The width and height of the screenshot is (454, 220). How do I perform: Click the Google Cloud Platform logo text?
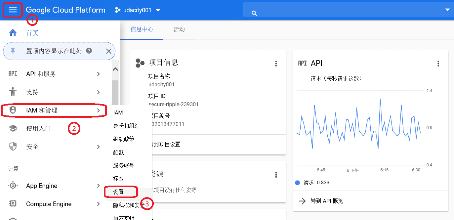65,10
